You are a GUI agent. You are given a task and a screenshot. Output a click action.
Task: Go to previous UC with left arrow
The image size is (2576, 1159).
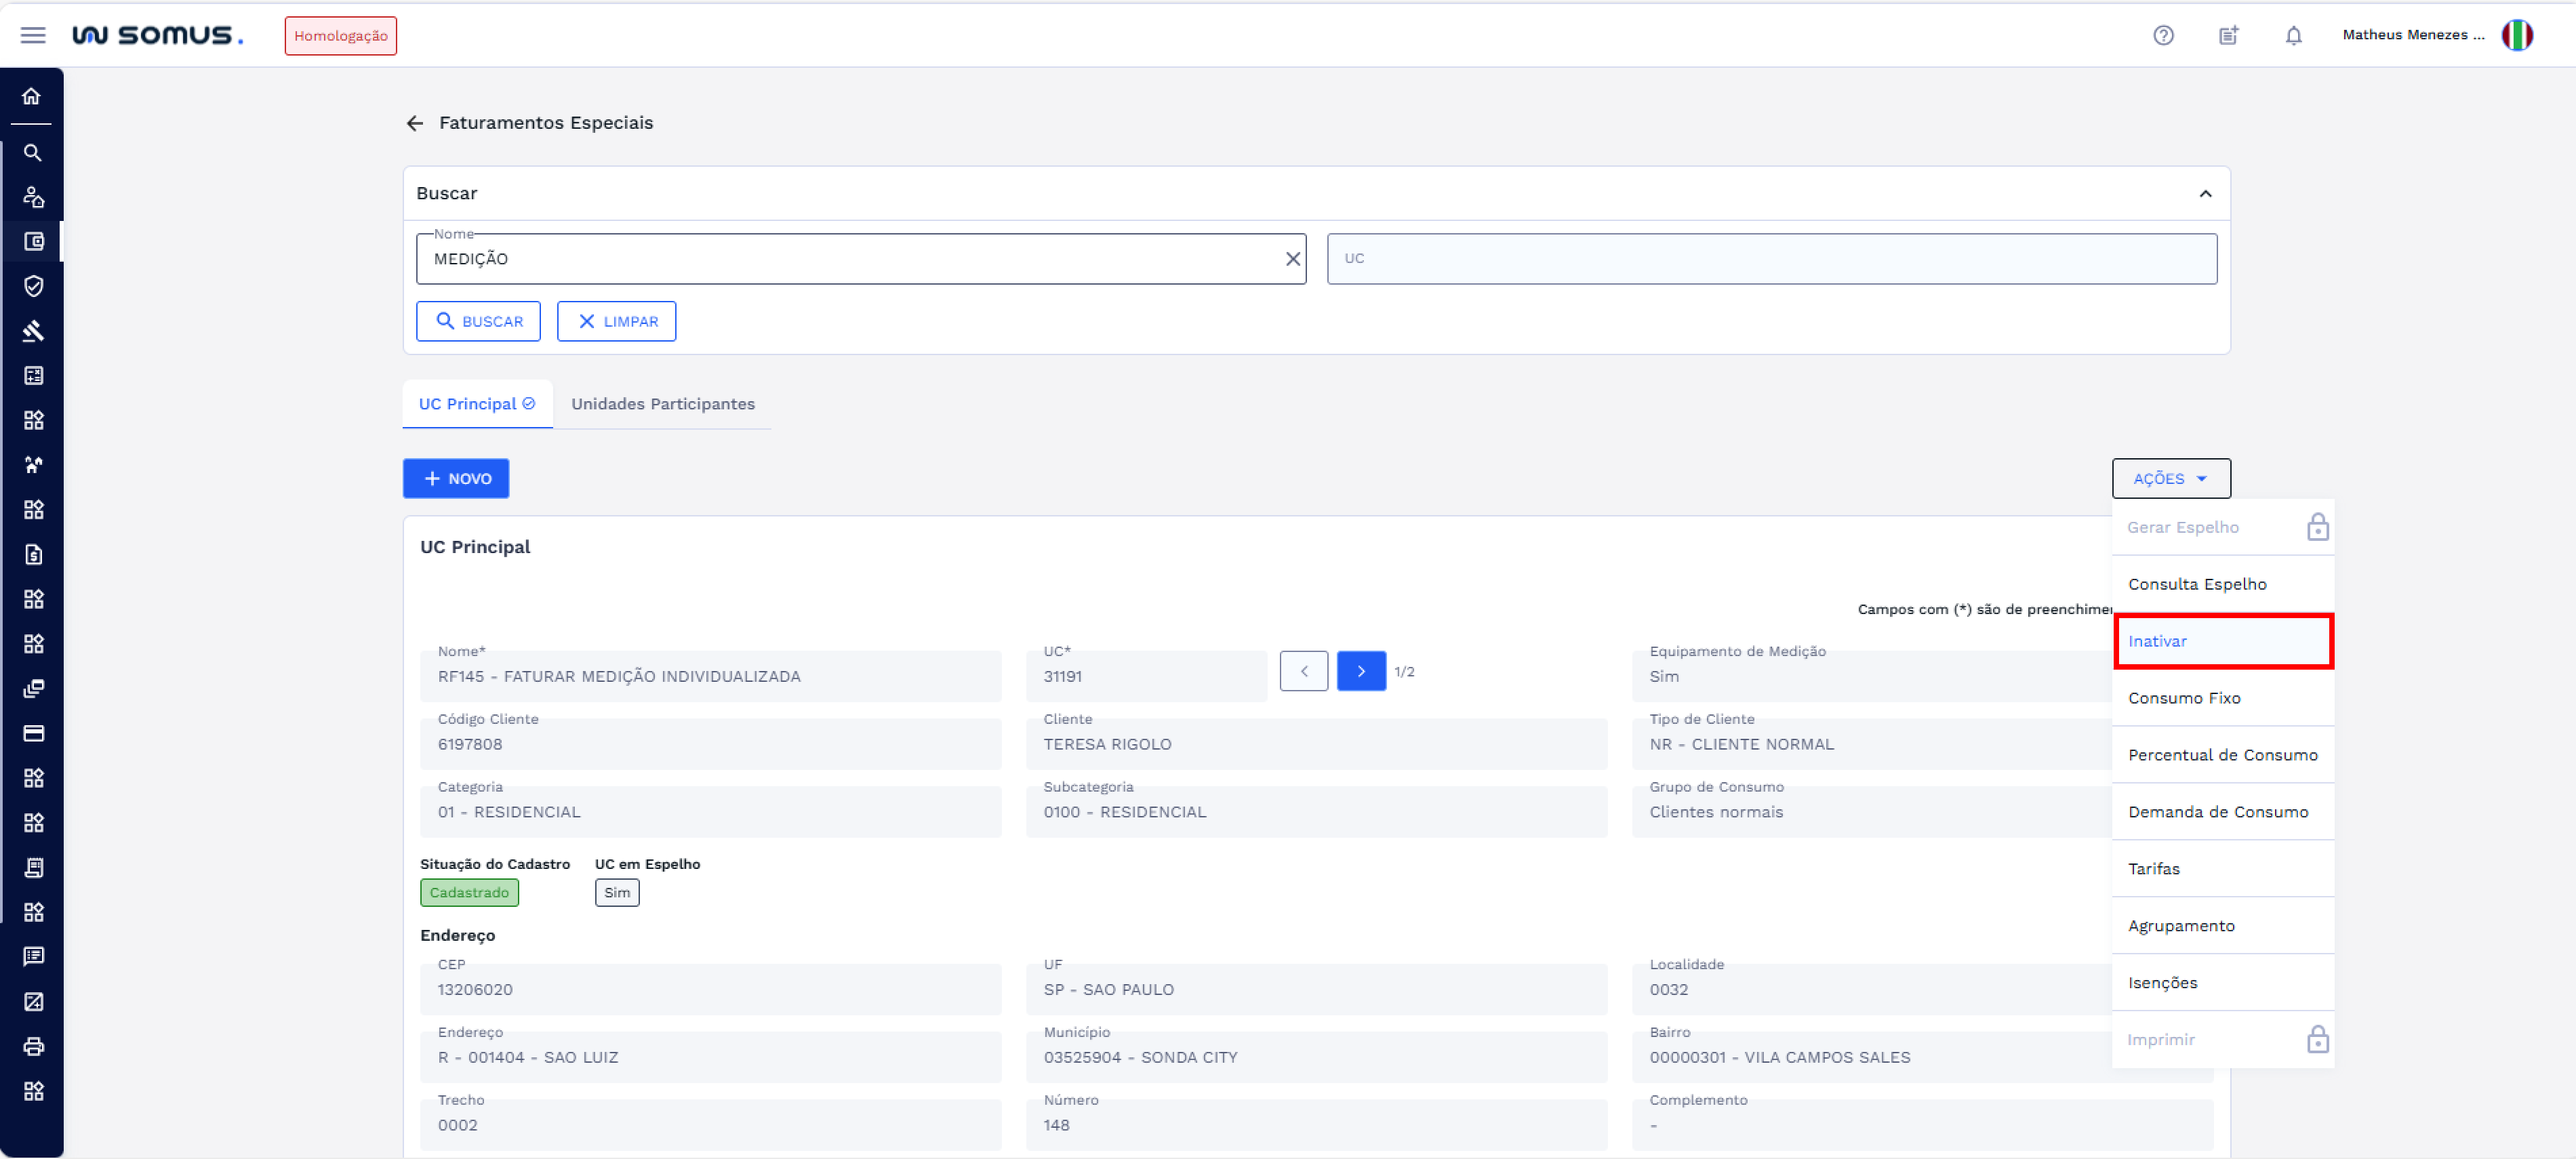[x=1303, y=671]
